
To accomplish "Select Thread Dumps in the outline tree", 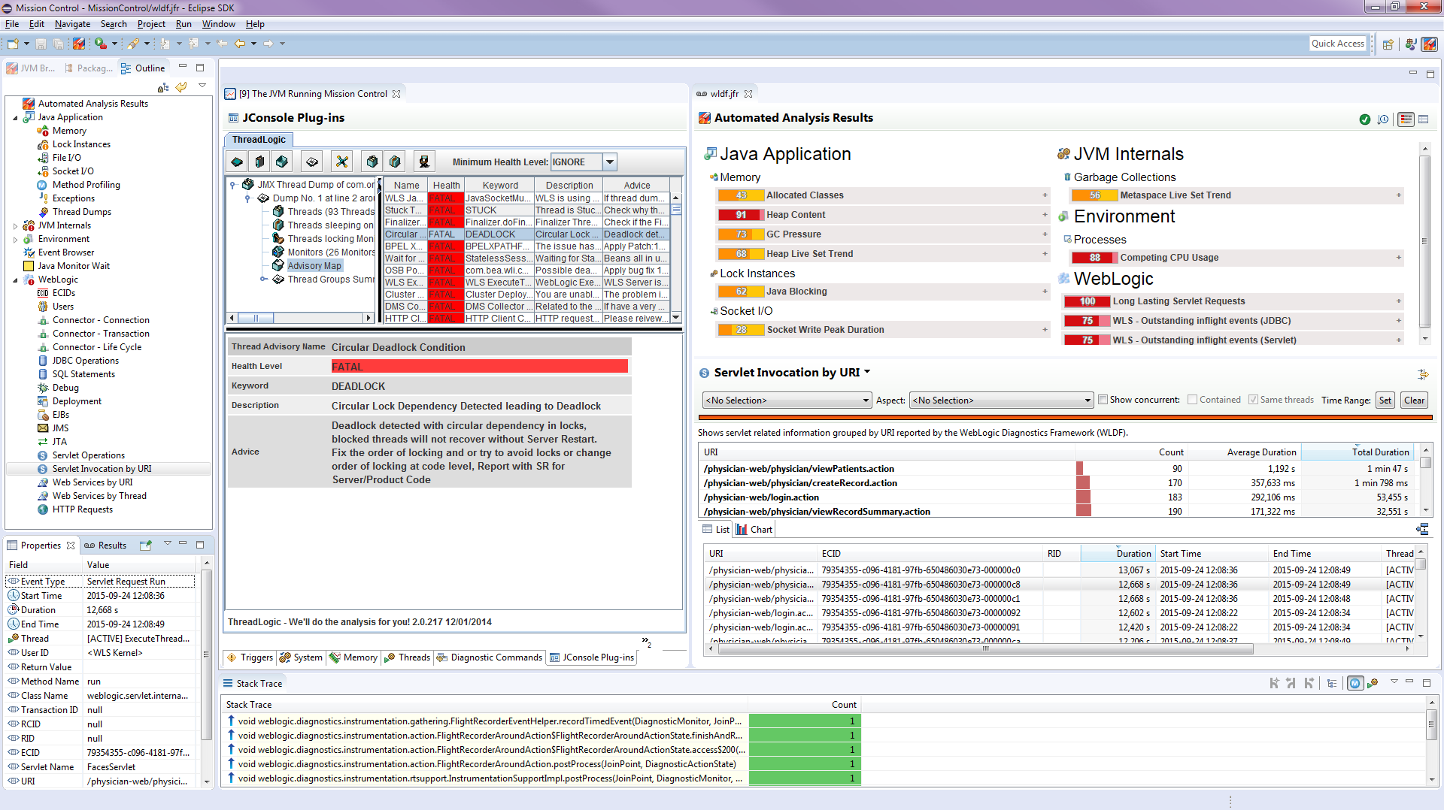I will point(81,212).
